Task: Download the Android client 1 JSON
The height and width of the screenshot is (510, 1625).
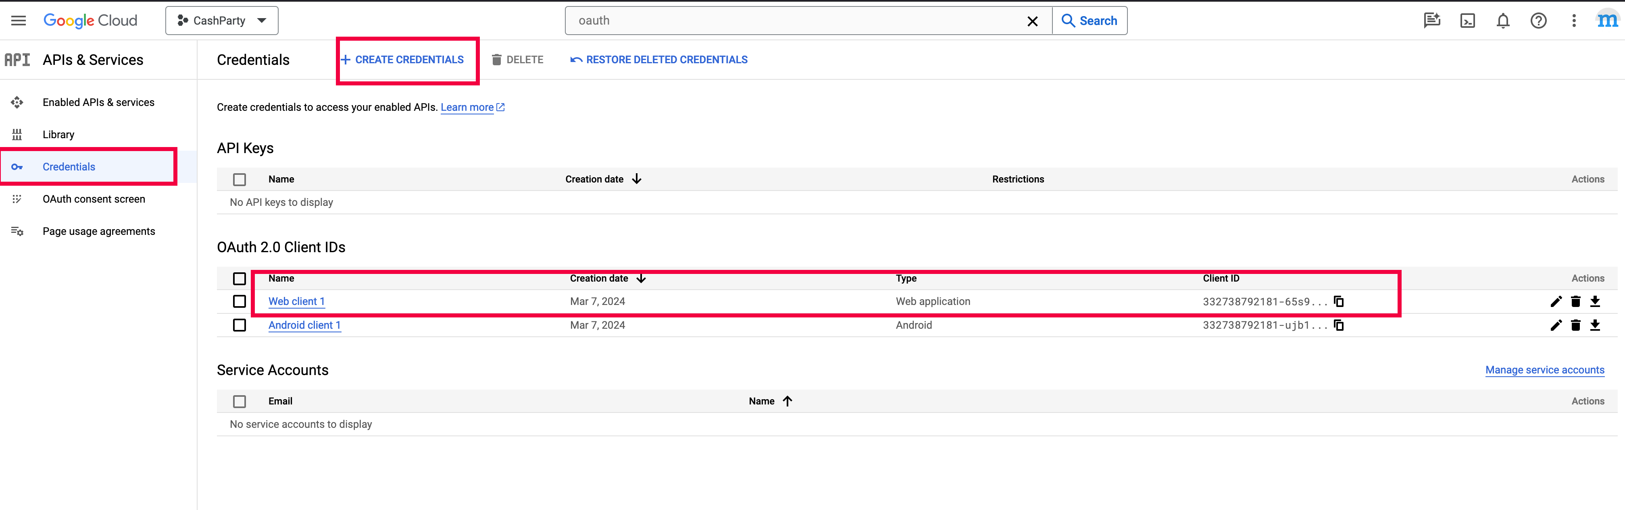Action: (x=1595, y=325)
